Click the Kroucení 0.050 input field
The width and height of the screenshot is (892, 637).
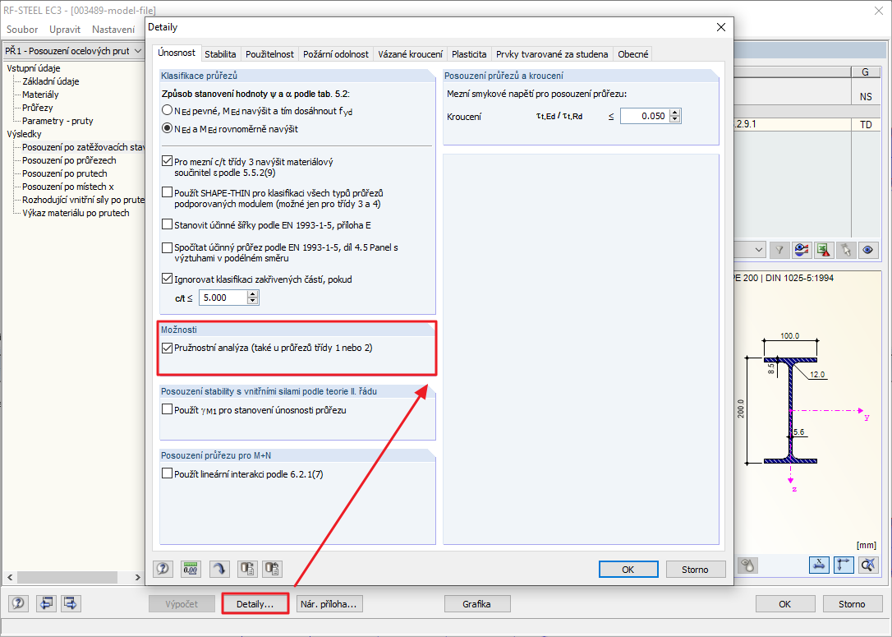[x=645, y=116]
